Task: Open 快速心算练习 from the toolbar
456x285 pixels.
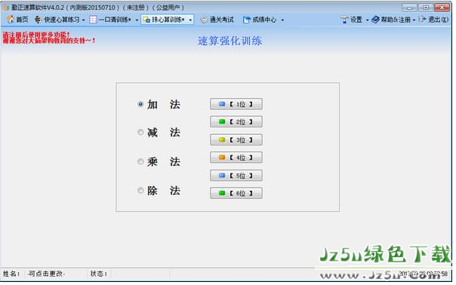Action: tap(57, 20)
